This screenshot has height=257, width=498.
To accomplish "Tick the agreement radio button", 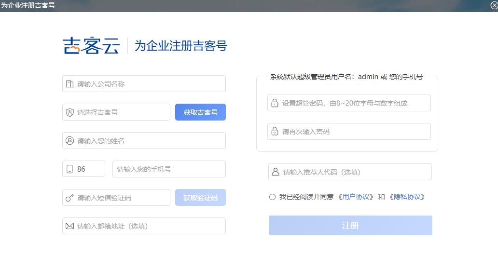I will [x=272, y=197].
